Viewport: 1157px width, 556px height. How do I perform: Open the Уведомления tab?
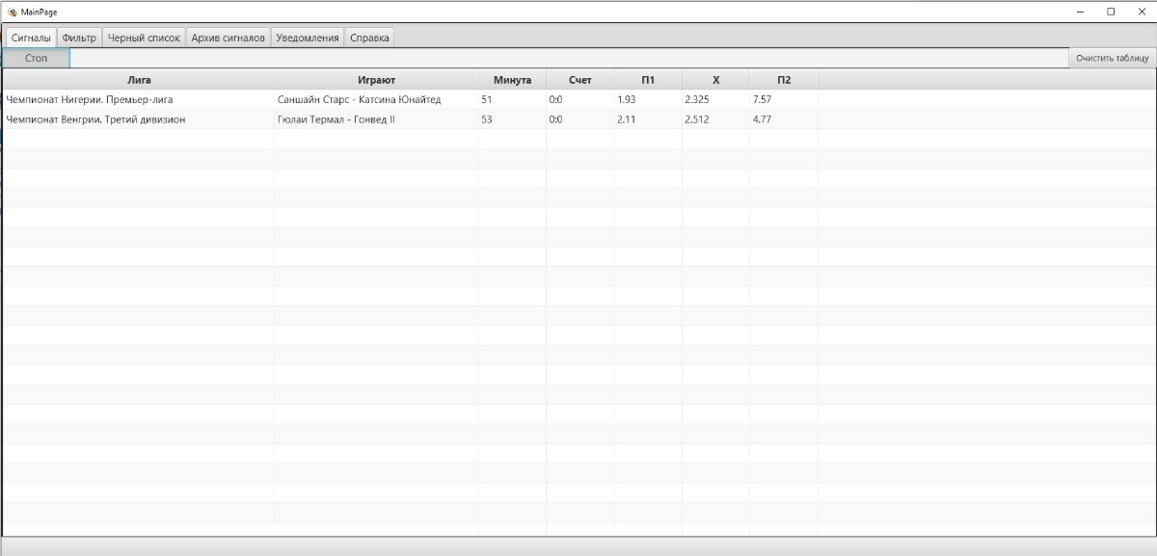click(307, 38)
